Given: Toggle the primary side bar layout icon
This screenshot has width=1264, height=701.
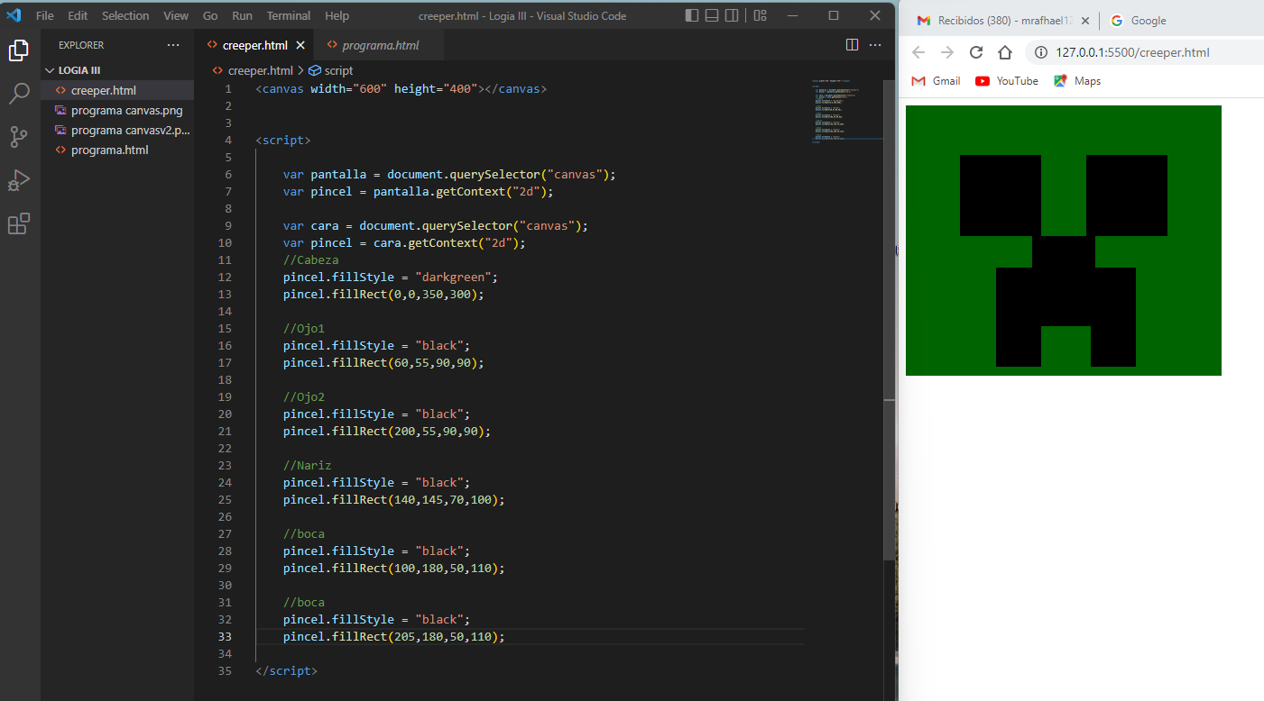Looking at the screenshot, I should tap(692, 15).
